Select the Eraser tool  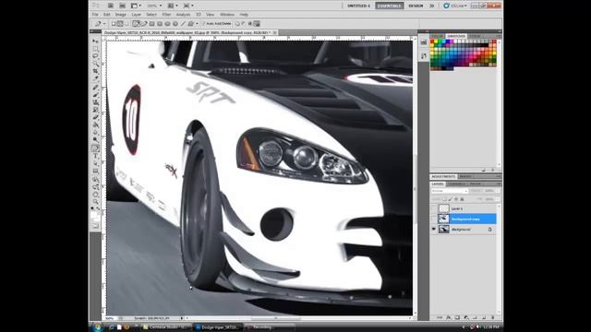click(95, 117)
